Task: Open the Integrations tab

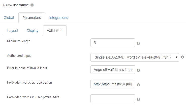Action: pyautogui.click(x=59, y=18)
